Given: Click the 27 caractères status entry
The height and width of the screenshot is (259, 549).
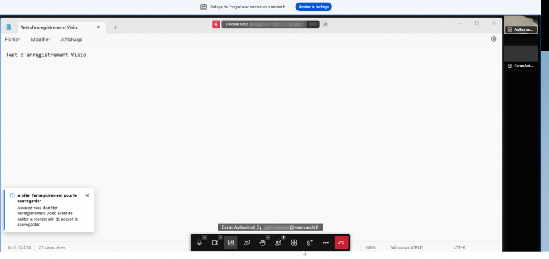Looking at the screenshot, I should pos(52,247).
